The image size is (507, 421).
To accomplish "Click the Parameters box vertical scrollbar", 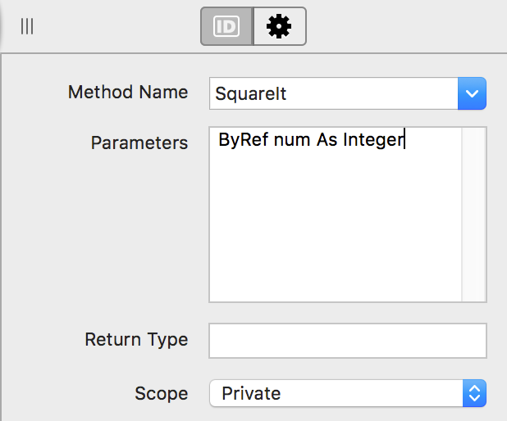I will [474, 215].
